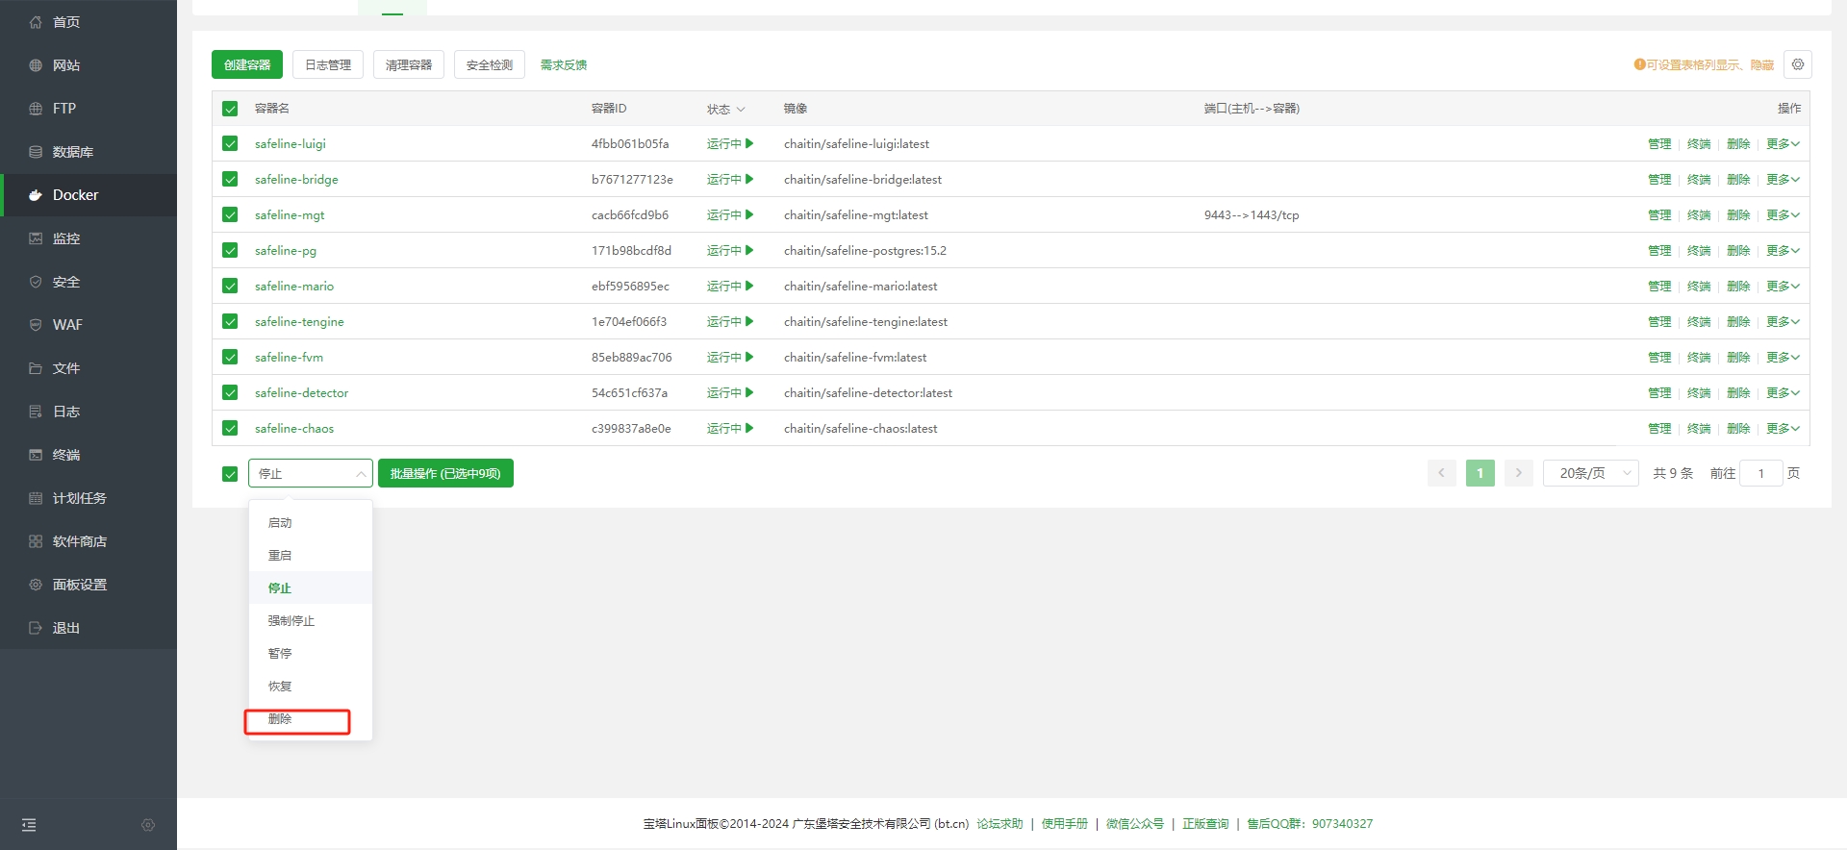This screenshot has height=850, width=1847.
Task: Open the 监控 monitor icon
Action: 36,238
